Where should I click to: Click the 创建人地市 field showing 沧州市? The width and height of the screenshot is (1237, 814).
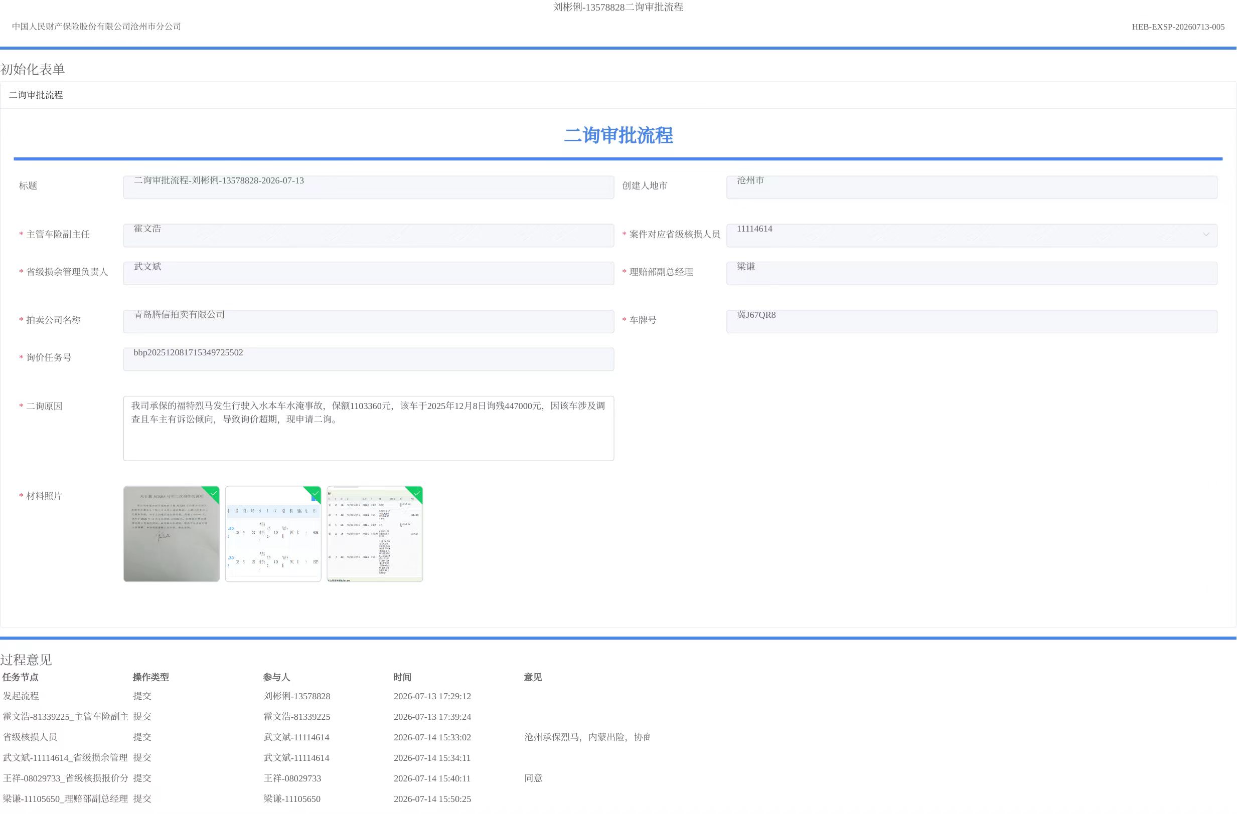click(x=972, y=187)
